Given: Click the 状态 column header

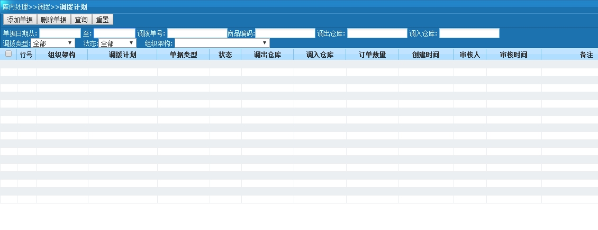Looking at the screenshot, I should (225, 55).
